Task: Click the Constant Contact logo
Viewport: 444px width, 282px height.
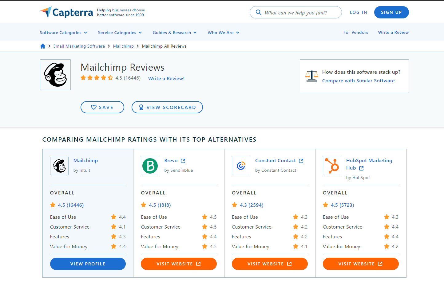Action: tap(241, 166)
